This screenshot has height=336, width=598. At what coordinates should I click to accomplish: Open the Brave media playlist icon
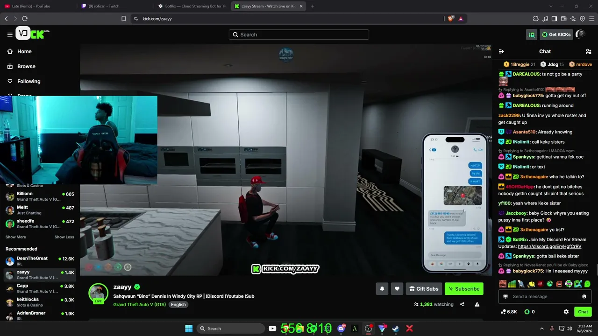(x=545, y=19)
